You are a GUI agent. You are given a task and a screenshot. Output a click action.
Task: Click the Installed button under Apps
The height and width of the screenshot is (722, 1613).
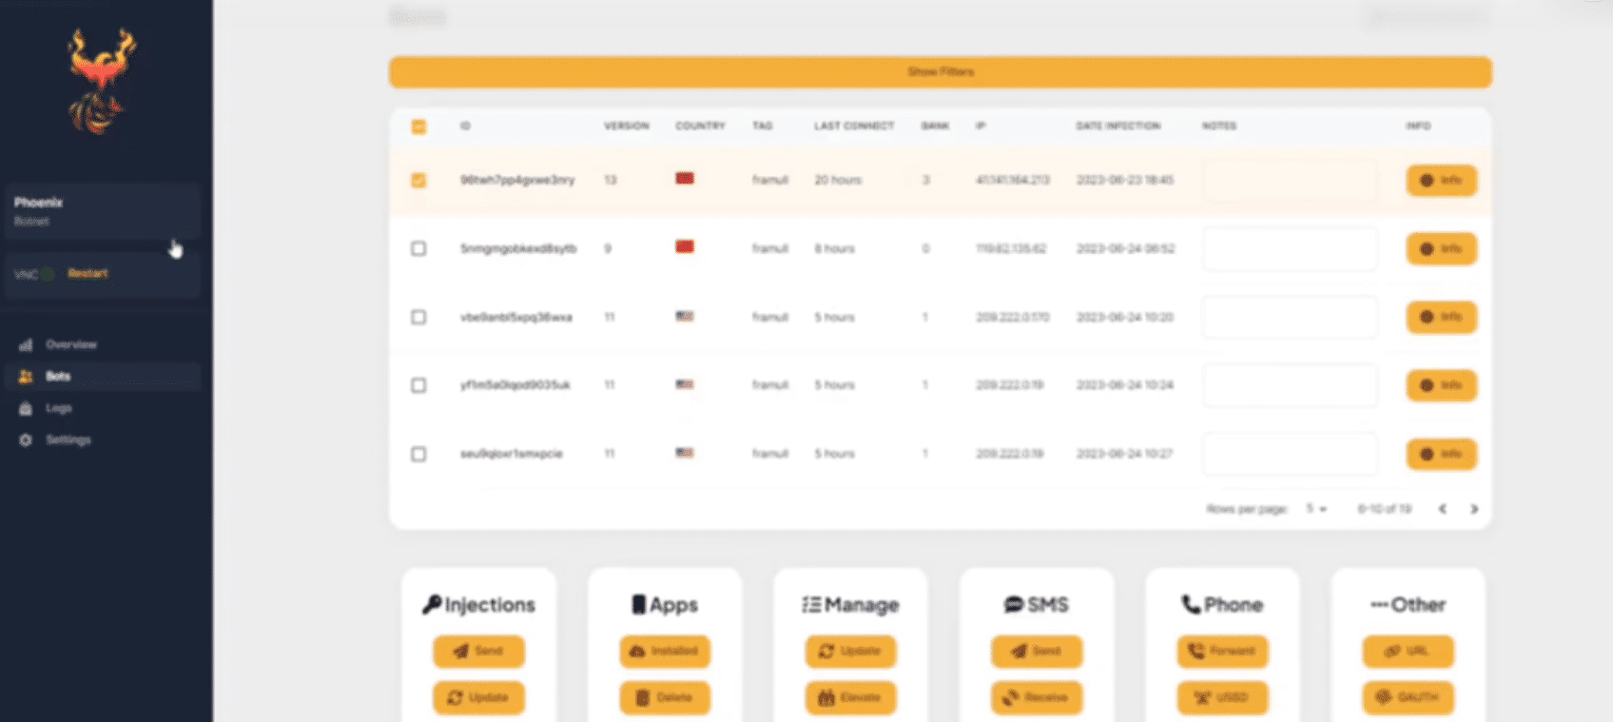tap(665, 652)
